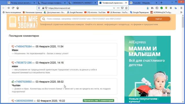This screenshot has width=185, height=104.
Task: Open a new browser tab with plus
Action: tap(161, 3)
